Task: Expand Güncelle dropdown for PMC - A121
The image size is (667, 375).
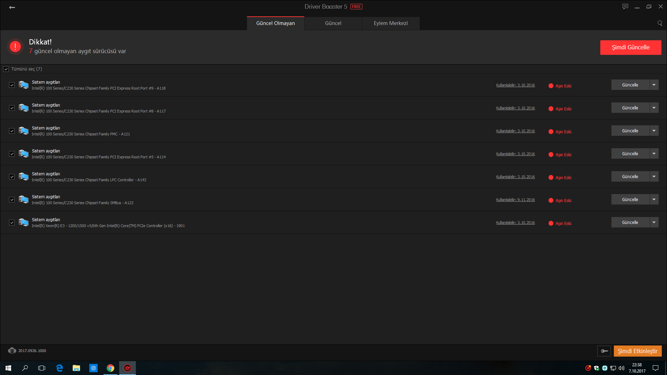Action: [654, 131]
